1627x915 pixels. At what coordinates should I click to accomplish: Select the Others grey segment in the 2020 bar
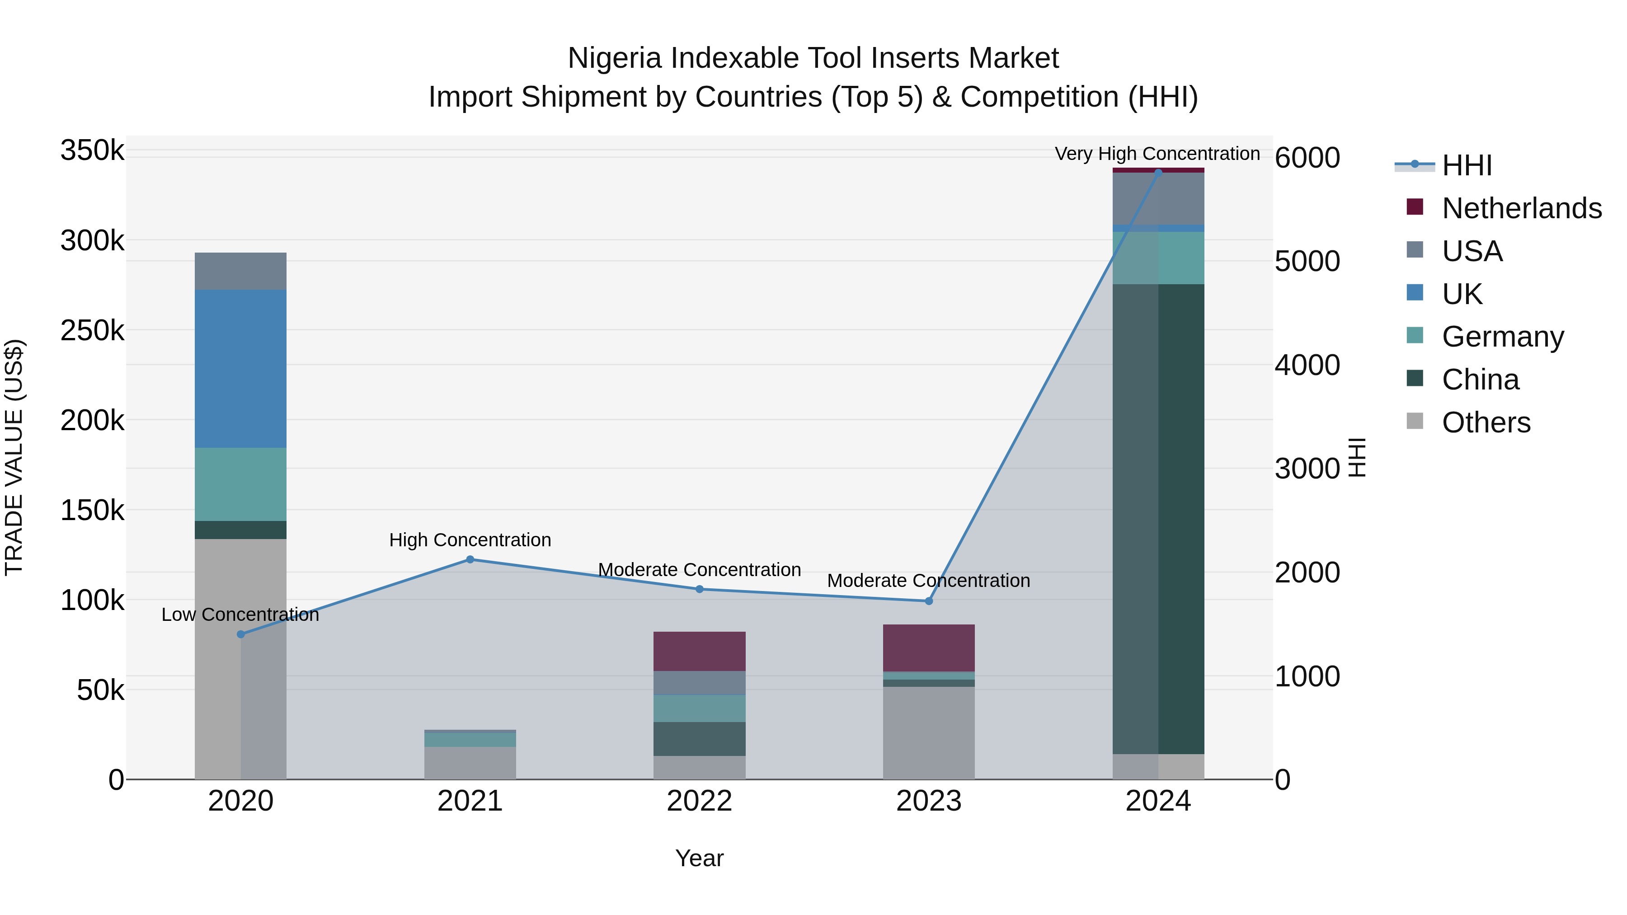[x=240, y=659]
